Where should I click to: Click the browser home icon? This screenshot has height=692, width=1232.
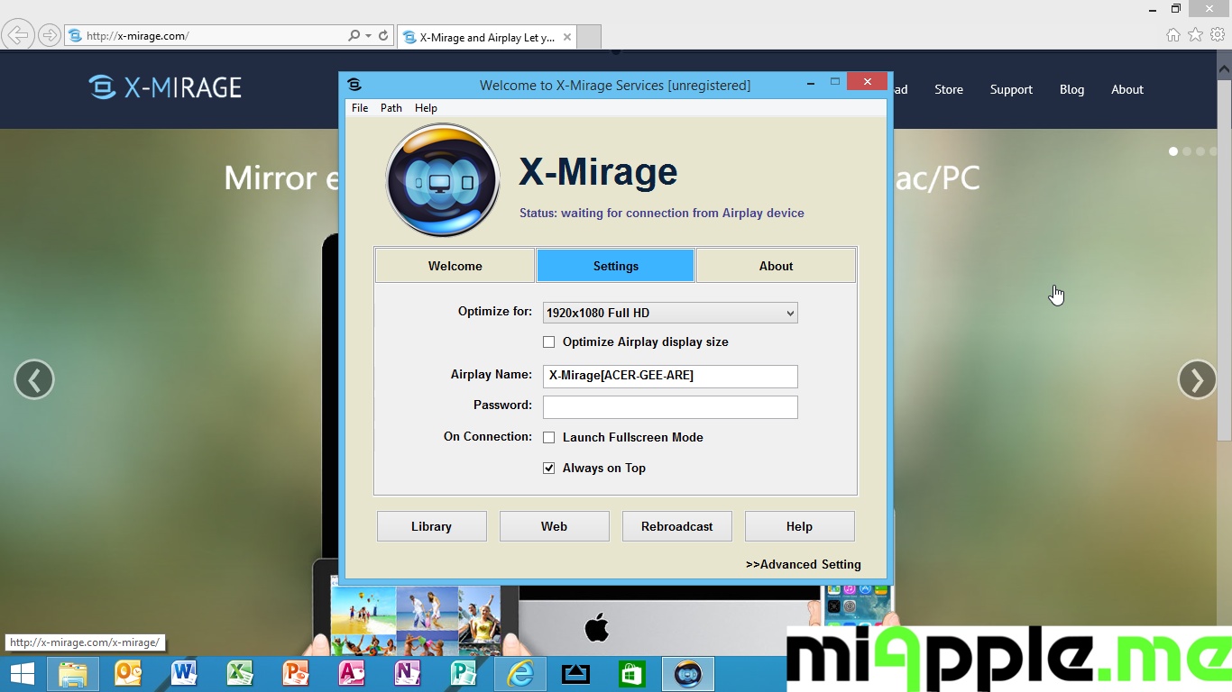point(1172,35)
